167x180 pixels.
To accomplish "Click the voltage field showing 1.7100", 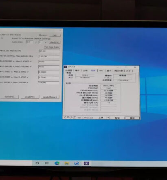I will [48, 77].
